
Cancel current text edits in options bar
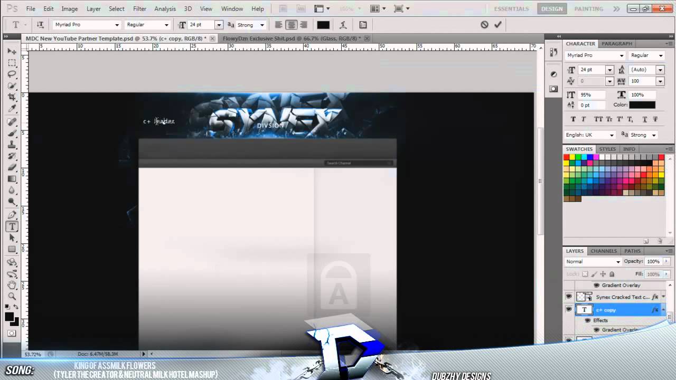pos(484,25)
